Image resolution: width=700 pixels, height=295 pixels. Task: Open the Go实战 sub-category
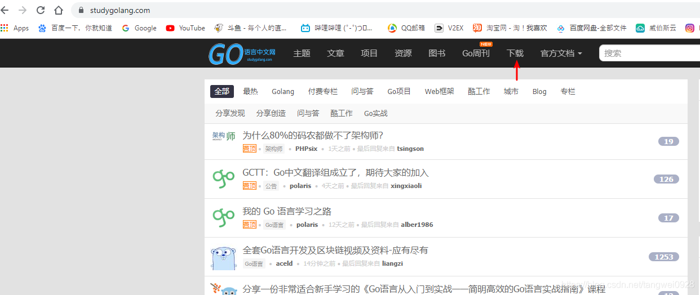tap(376, 113)
